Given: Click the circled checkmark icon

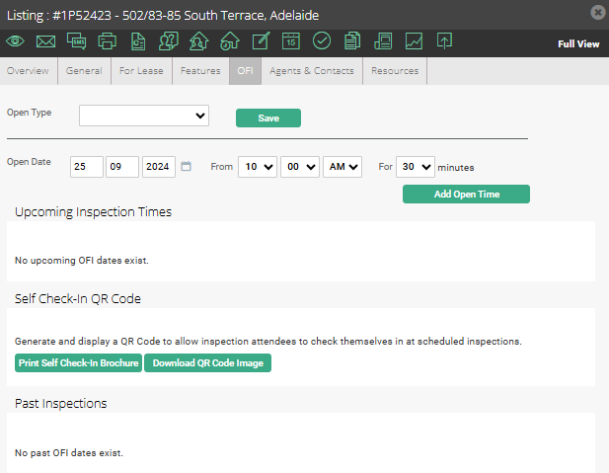Looking at the screenshot, I should (x=322, y=41).
